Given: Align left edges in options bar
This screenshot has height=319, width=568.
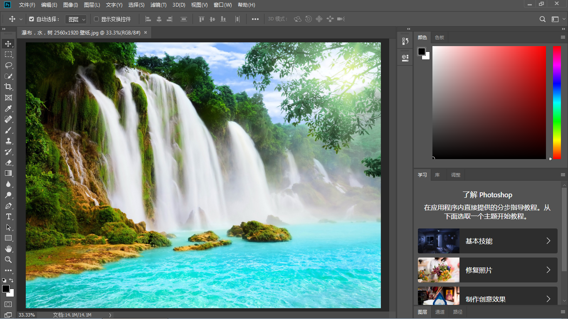Looking at the screenshot, I should pyautogui.click(x=148, y=19).
